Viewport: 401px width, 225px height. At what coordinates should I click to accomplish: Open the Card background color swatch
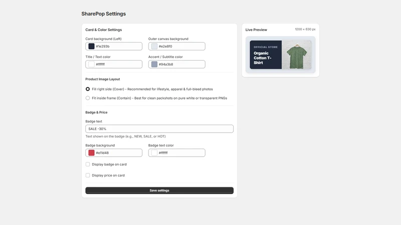click(x=91, y=46)
